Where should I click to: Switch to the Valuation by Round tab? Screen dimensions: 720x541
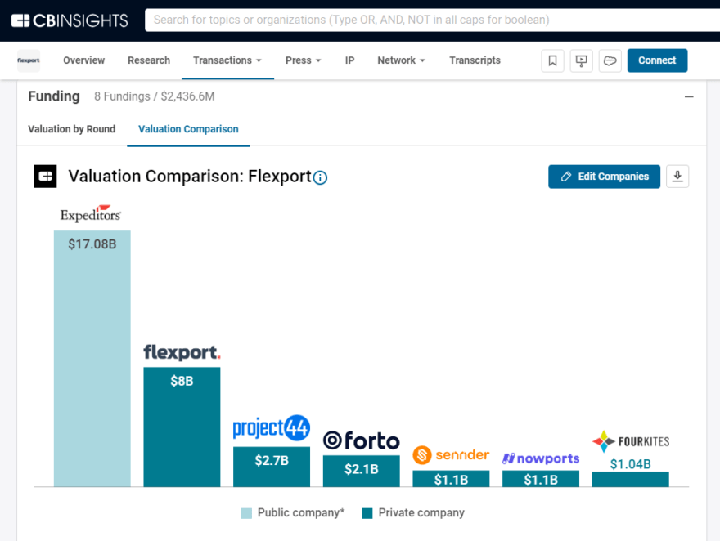click(71, 129)
